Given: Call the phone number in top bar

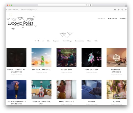Looking at the screenshot, I should click(13, 10).
